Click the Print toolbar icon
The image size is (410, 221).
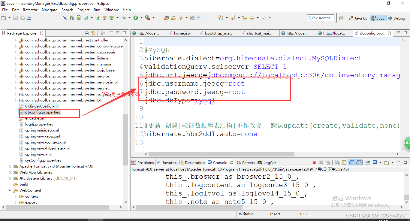(x=29, y=18)
